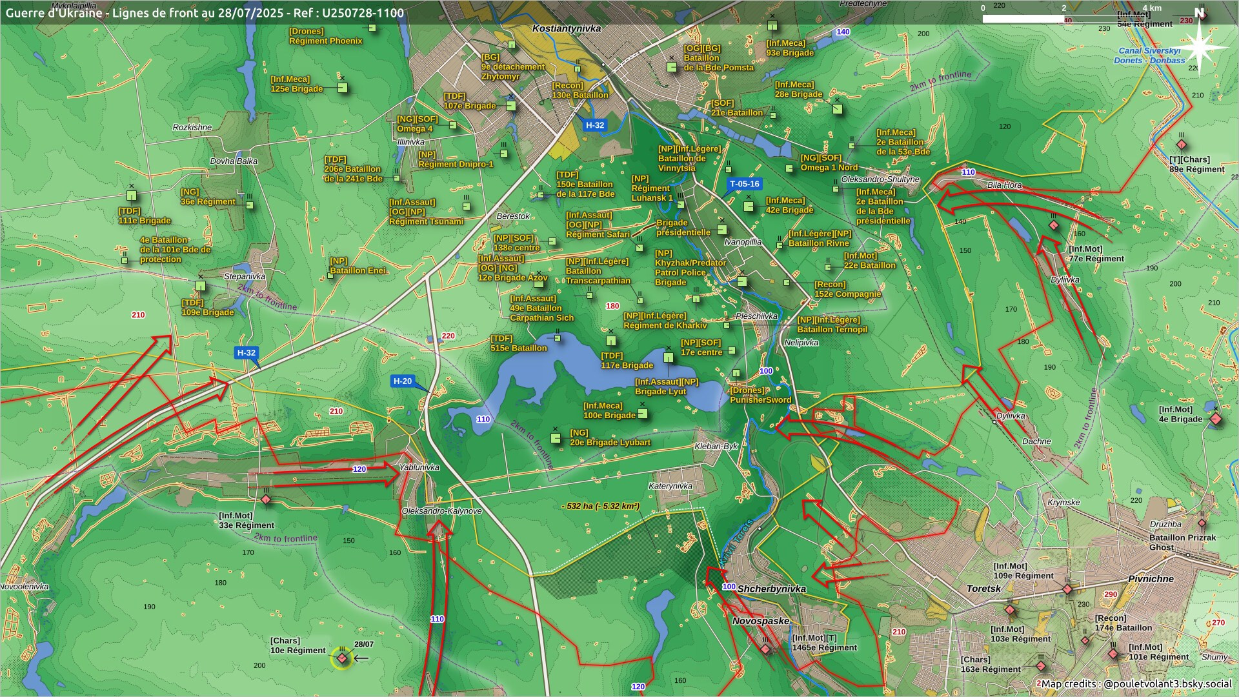Select the 4e Brigade red diamond marker
The height and width of the screenshot is (697, 1239).
[x=1216, y=419]
